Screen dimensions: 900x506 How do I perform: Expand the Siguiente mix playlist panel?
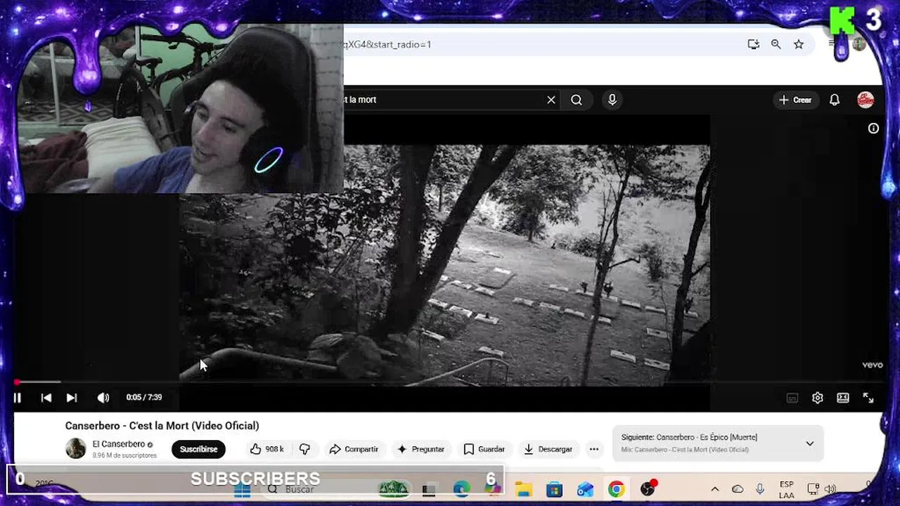[809, 443]
